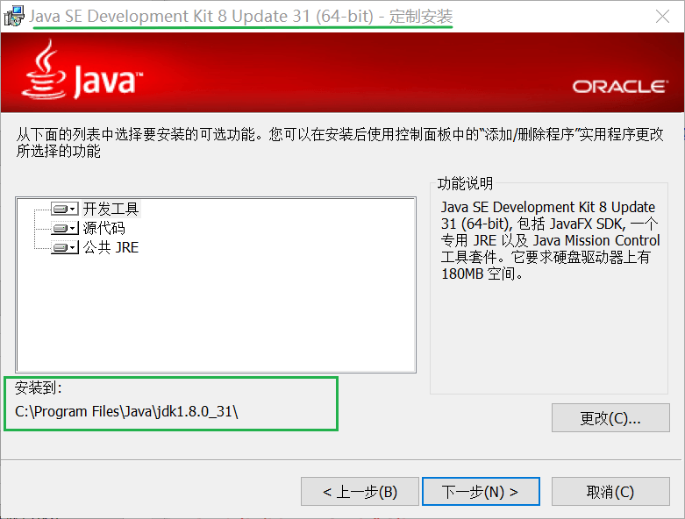
Task: Select the 源代码 tree item
Action: (x=104, y=228)
